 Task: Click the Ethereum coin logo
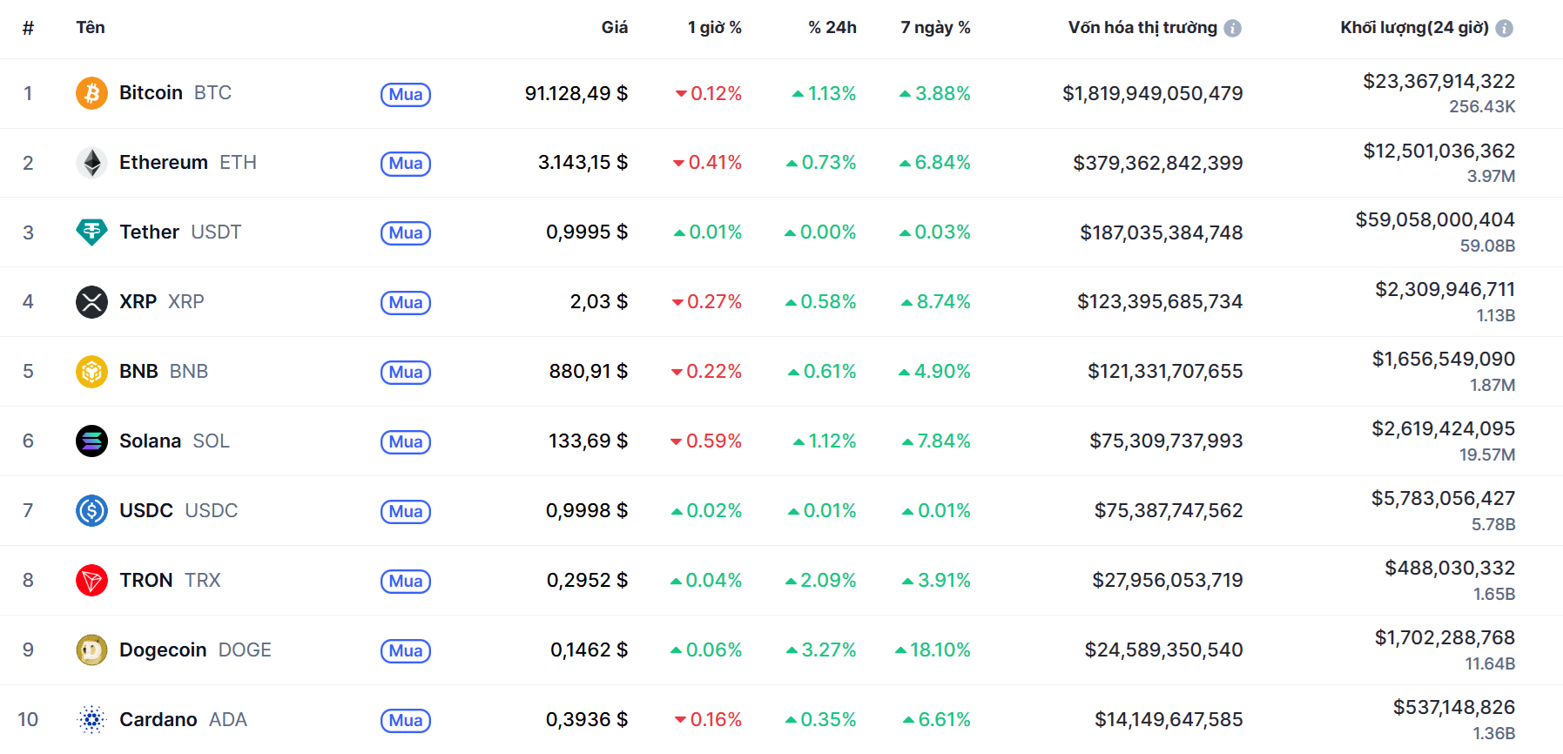tap(91, 163)
